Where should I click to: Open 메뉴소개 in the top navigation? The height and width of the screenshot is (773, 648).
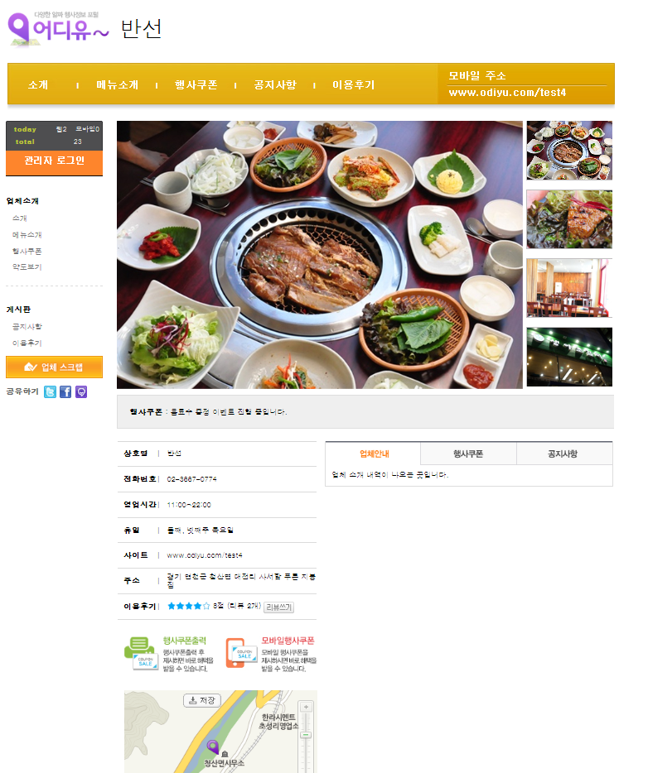coord(118,84)
